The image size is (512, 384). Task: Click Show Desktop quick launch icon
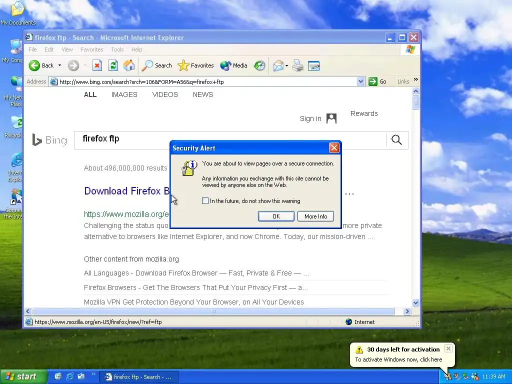click(58, 376)
